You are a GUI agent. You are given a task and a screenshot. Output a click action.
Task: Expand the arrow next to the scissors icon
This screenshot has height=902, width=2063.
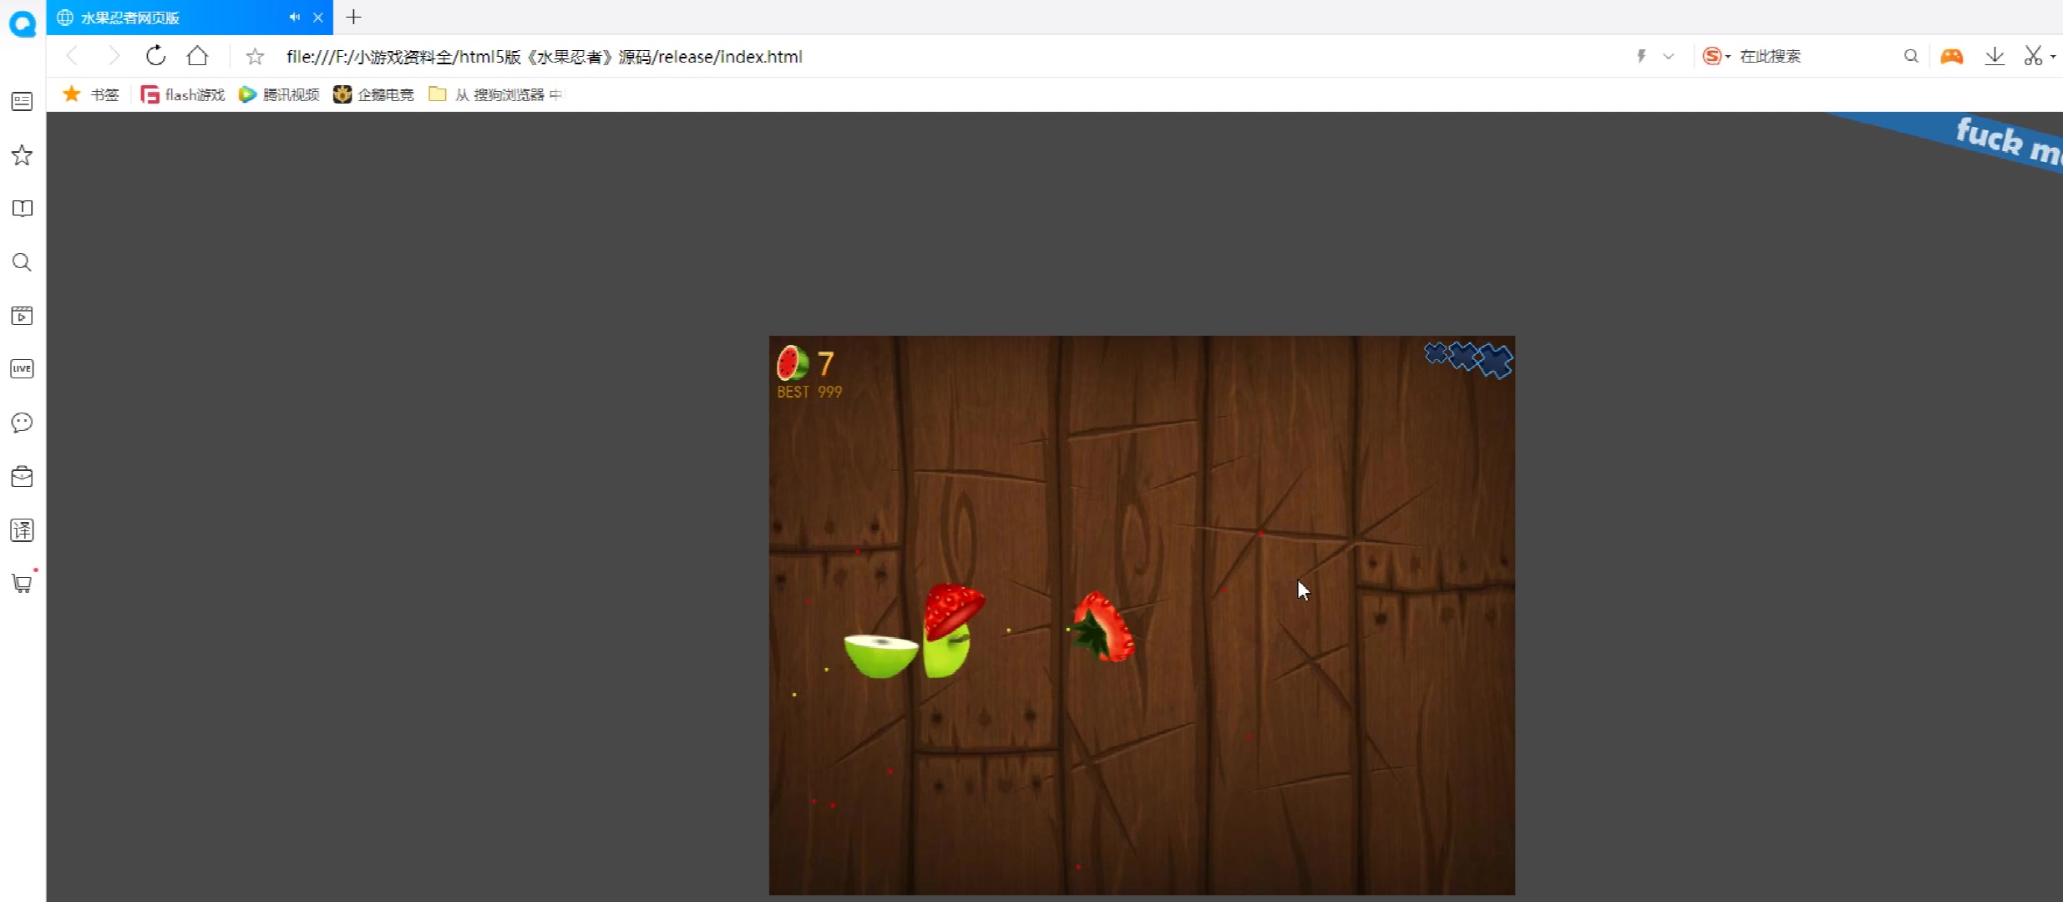coord(2053,57)
